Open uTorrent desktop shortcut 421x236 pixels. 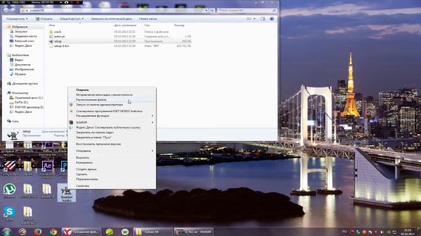click(x=9, y=191)
